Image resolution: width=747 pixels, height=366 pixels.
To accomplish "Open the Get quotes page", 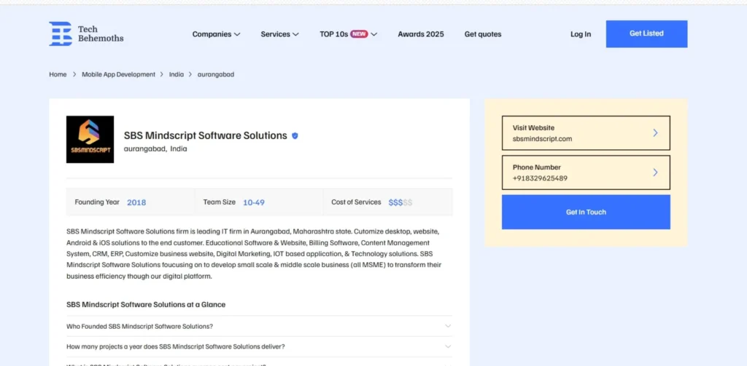I will [x=483, y=34].
